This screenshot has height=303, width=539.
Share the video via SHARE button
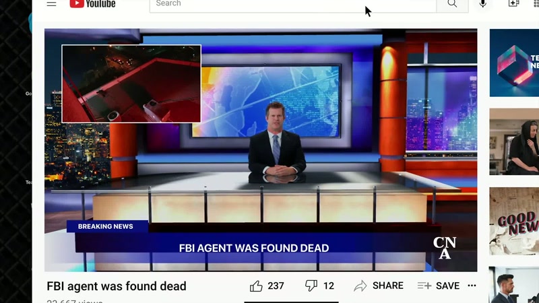pyautogui.click(x=379, y=285)
